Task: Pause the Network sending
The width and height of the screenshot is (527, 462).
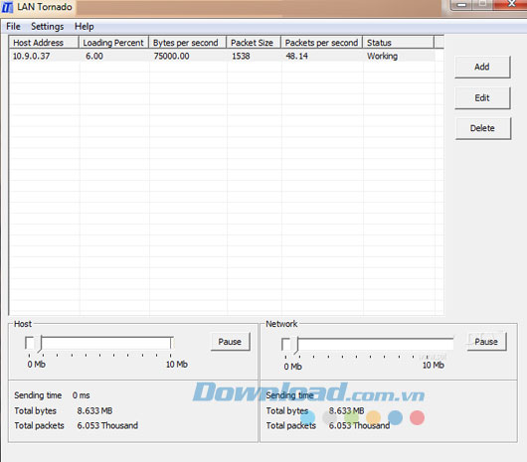Action: pyautogui.click(x=486, y=342)
